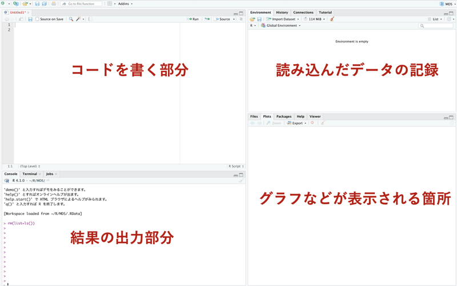
Task: Clear environment objects with broom icon
Action: pyautogui.click(x=332, y=19)
